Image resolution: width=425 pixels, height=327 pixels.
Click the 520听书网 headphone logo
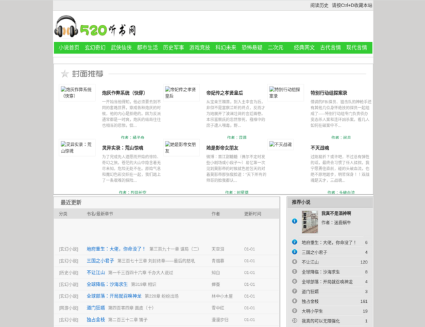95,27
